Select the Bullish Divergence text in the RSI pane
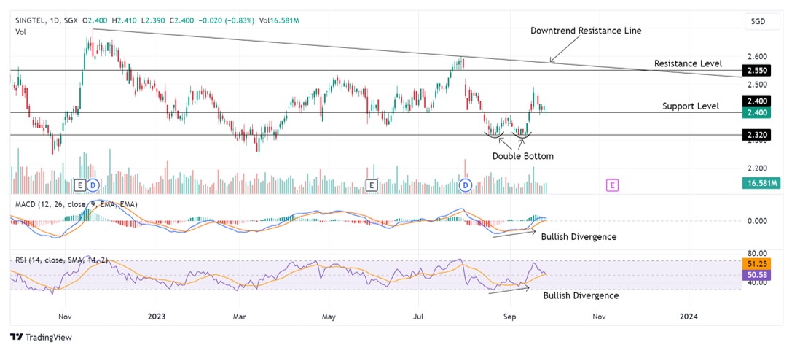This screenshot has width=800, height=353. tap(581, 296)
